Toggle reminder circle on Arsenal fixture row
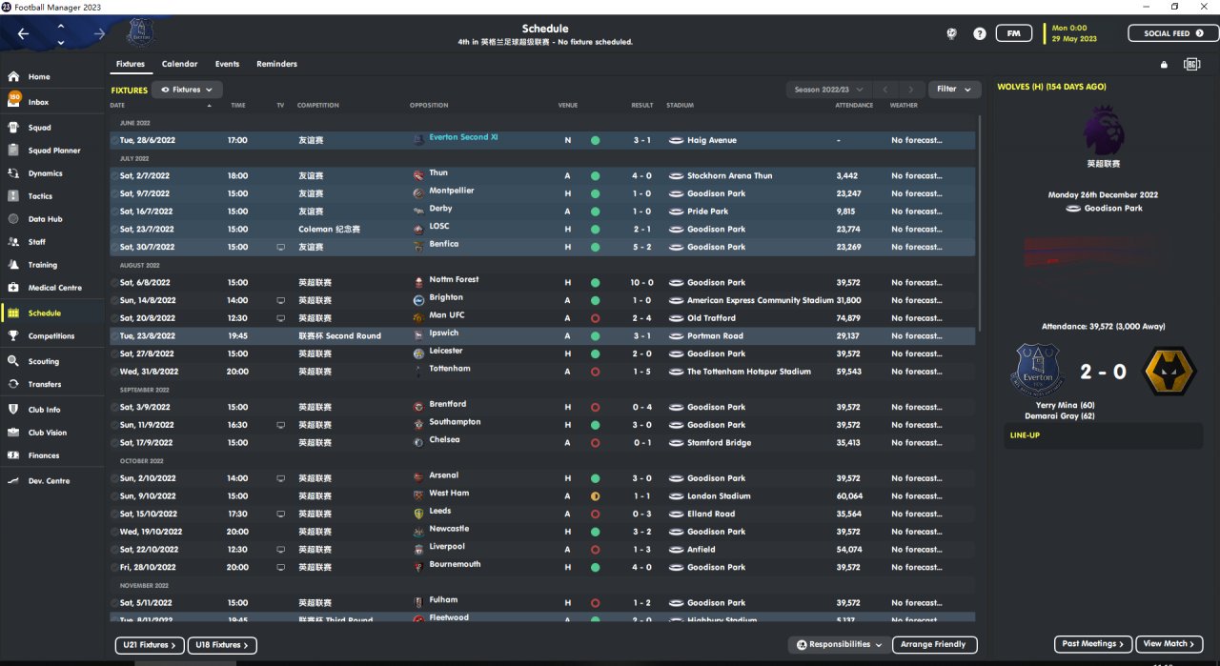The width and height of the screenshot is (1220, 666). (x=114, y=478)
